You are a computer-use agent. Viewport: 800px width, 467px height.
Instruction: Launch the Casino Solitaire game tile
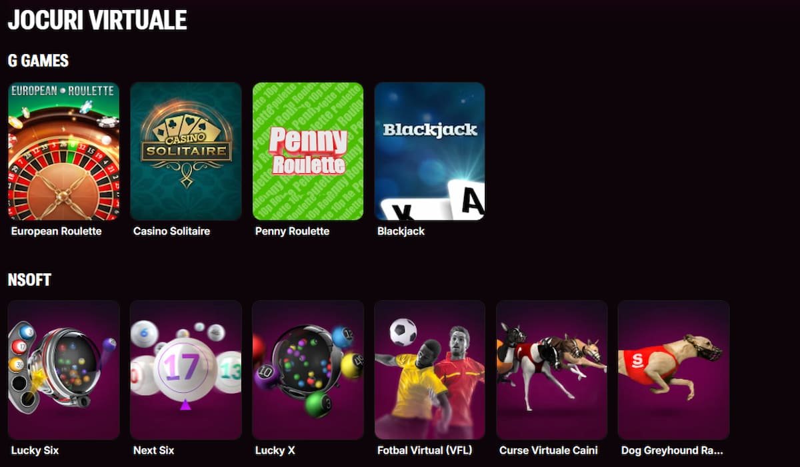[x=186, y=151]
